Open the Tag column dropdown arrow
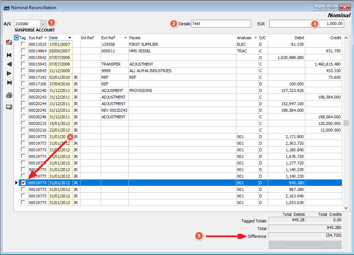 coord(16,38)
